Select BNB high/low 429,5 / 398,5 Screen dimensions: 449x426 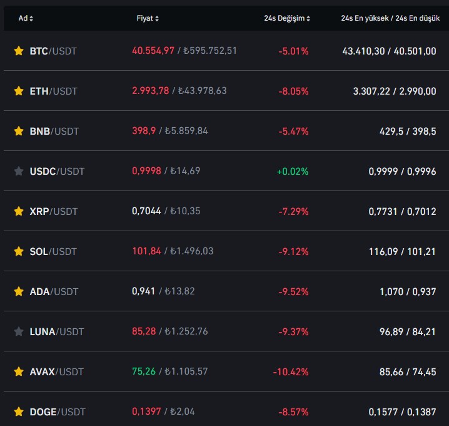pyautogui.click(x=408, y=132)
